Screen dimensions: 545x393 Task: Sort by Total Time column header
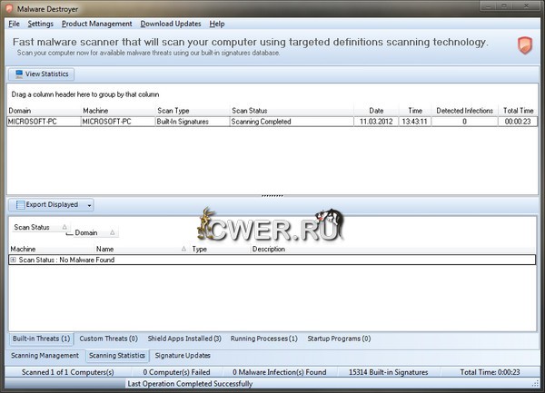click(518, 111)
